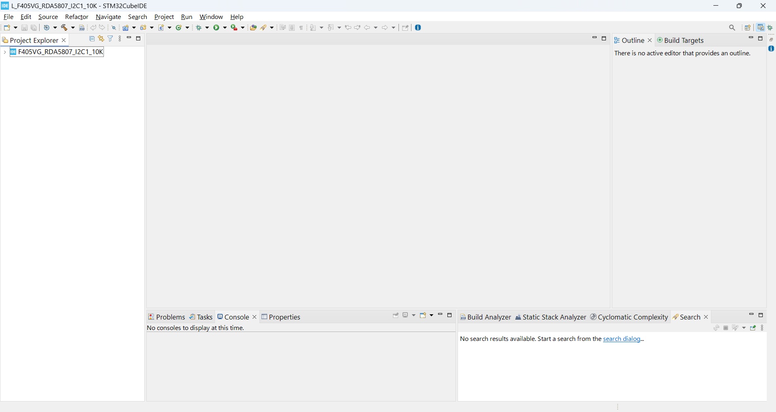Click the search dialog link
Screen dimensions: 776x412
click(x=624, y=339)
